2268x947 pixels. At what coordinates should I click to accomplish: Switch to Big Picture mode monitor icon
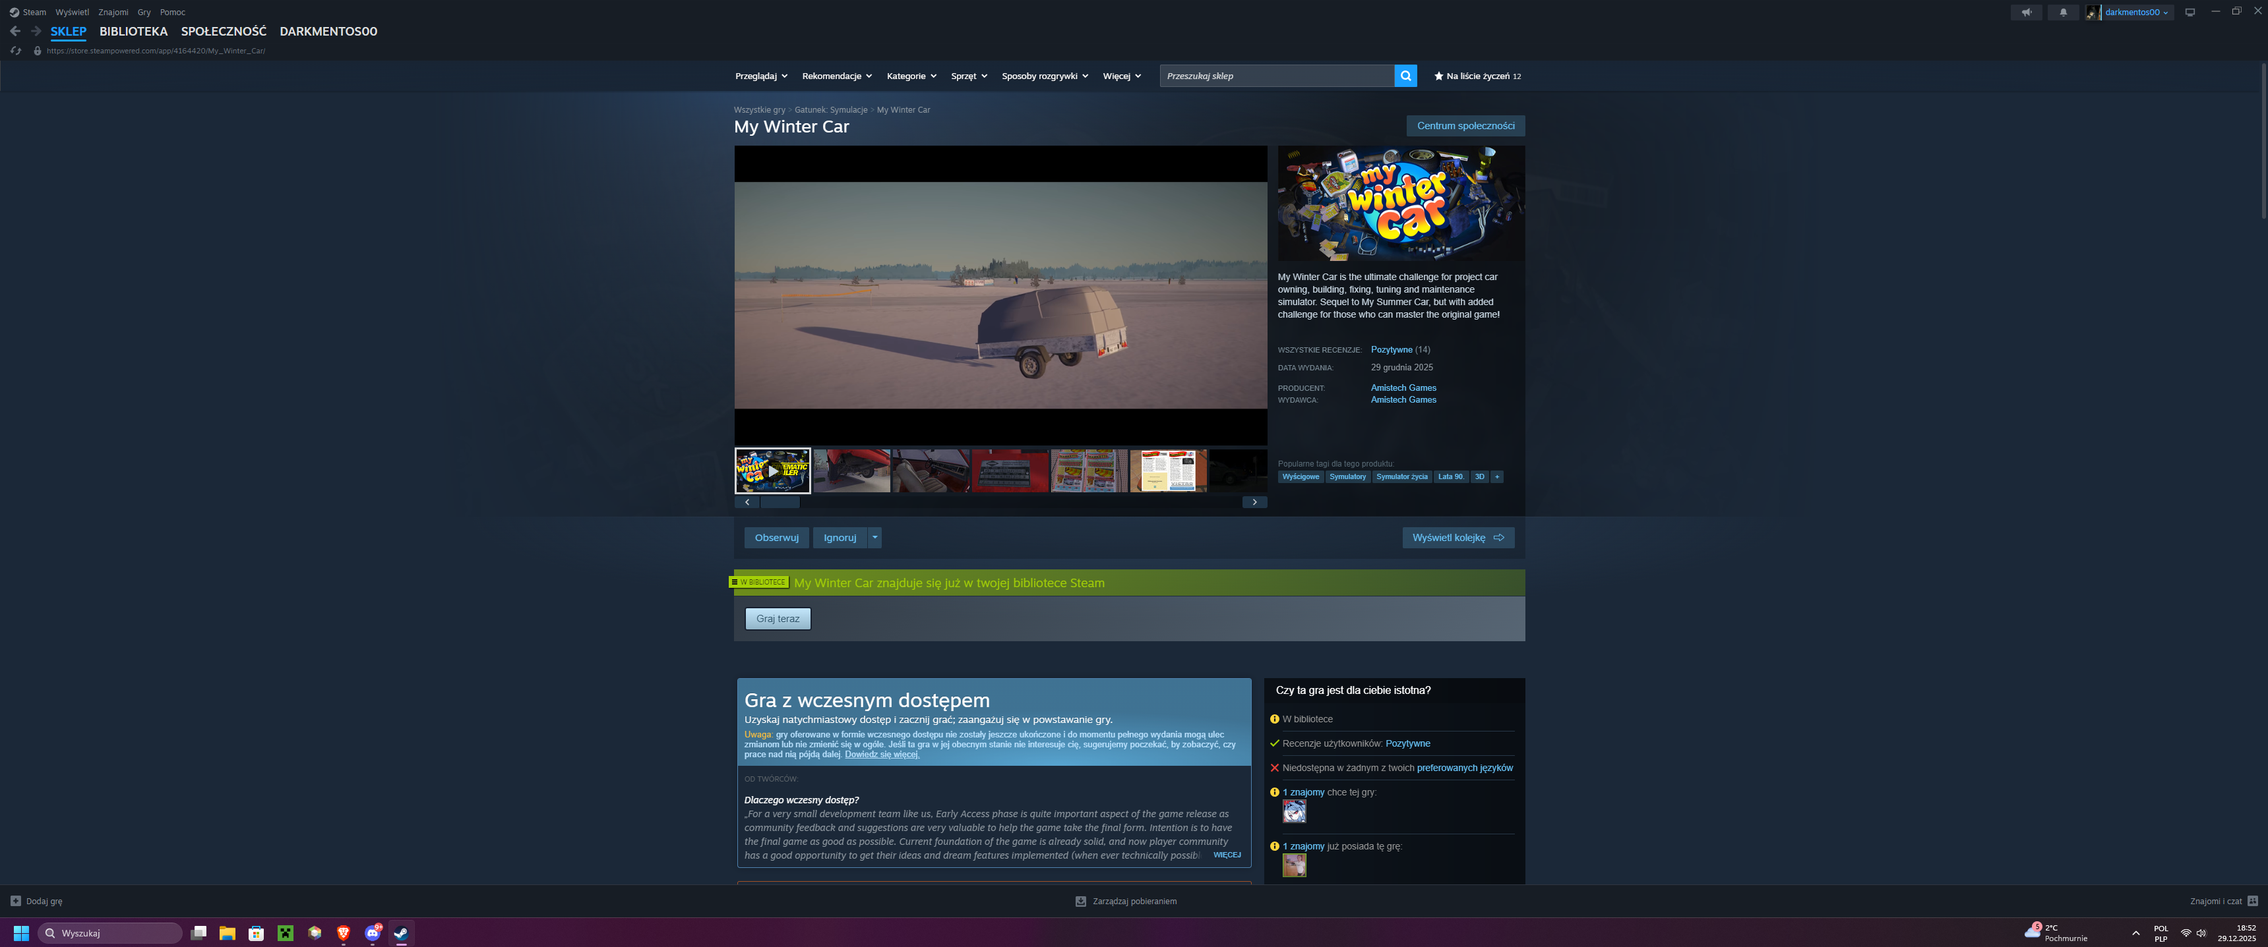tap(2190, 13)
